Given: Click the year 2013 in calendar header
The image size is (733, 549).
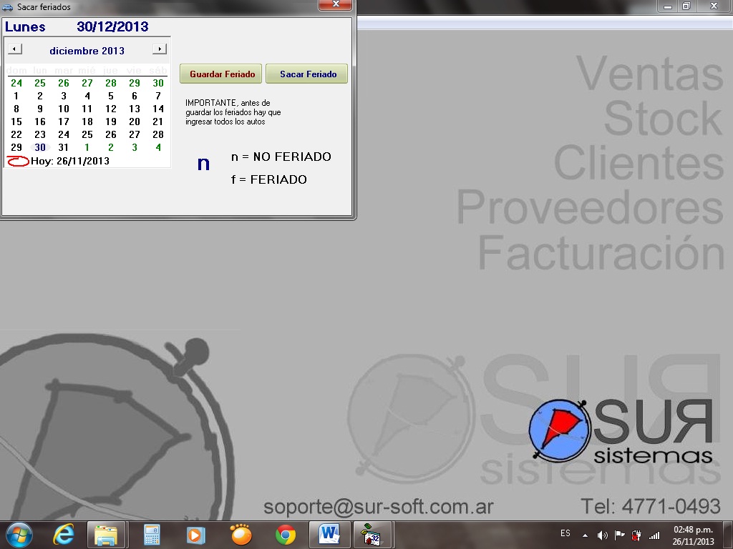Looking at the screenshot, I should pyautogui.click(x=113, y=51).
